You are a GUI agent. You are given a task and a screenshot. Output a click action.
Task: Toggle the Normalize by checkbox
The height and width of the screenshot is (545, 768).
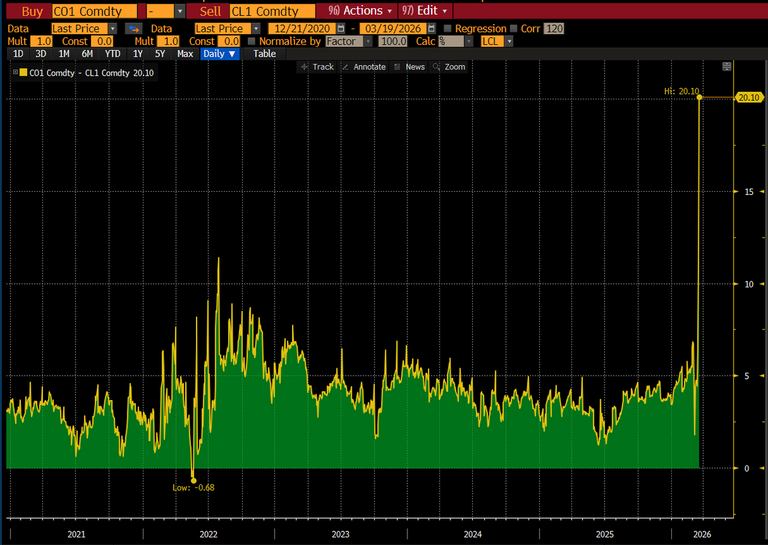[251, 41]
